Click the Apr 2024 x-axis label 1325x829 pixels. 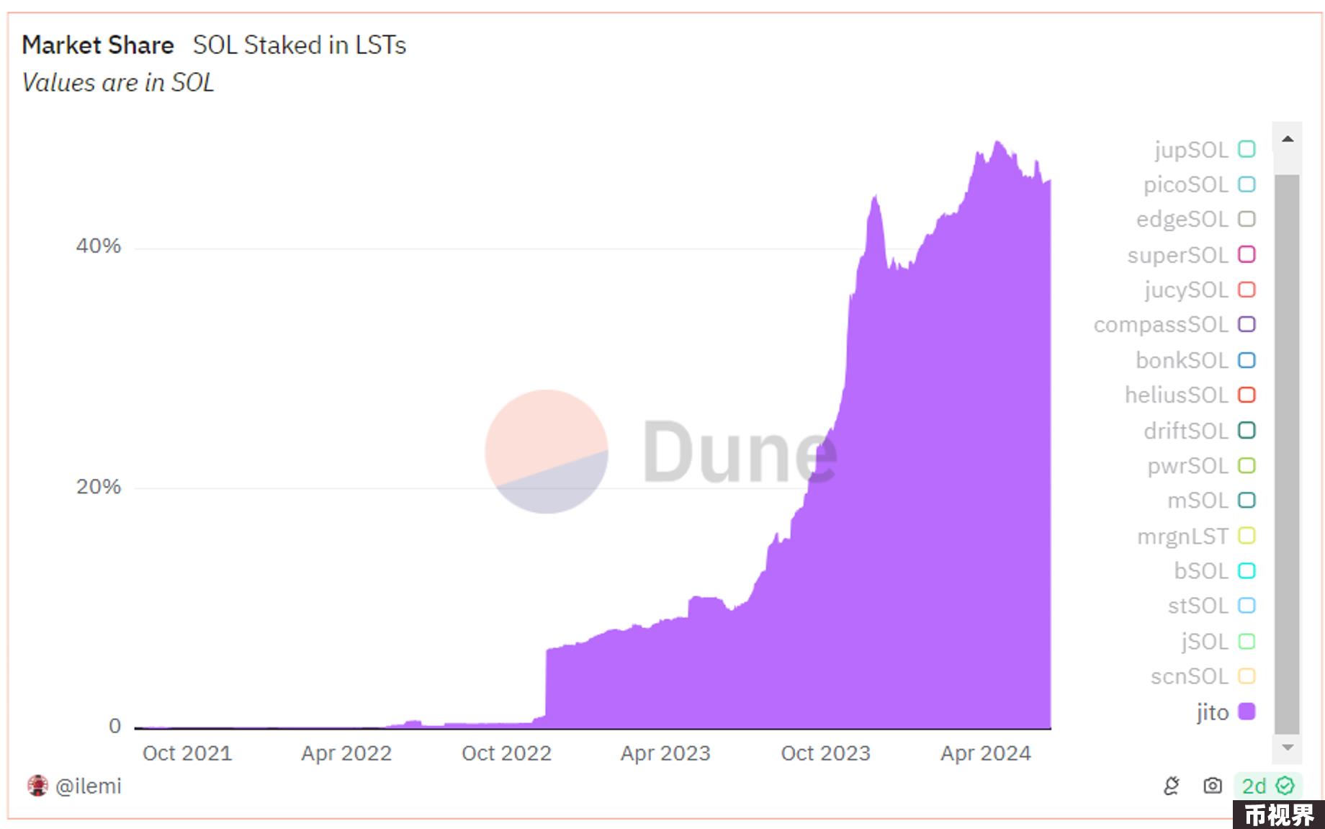pyautogui.click(x=986, y=753)
